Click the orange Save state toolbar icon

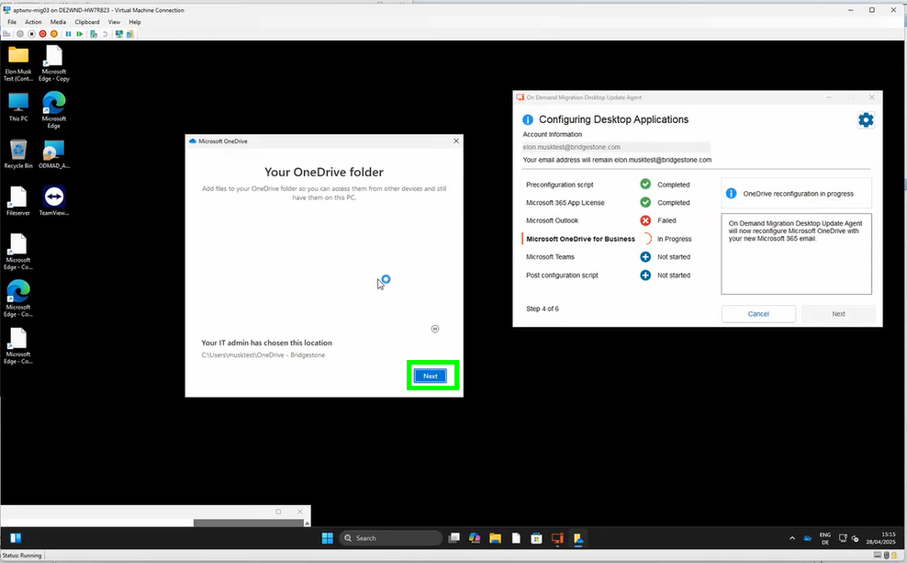tap(54, 34)
